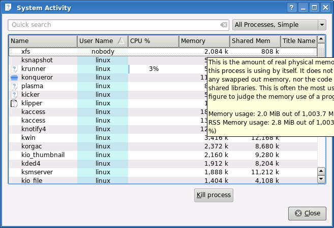The height and width of the screenshot is (228, 334).
Task: Click korgac's 8,680 k shared memory value
Action: (267, 146)
